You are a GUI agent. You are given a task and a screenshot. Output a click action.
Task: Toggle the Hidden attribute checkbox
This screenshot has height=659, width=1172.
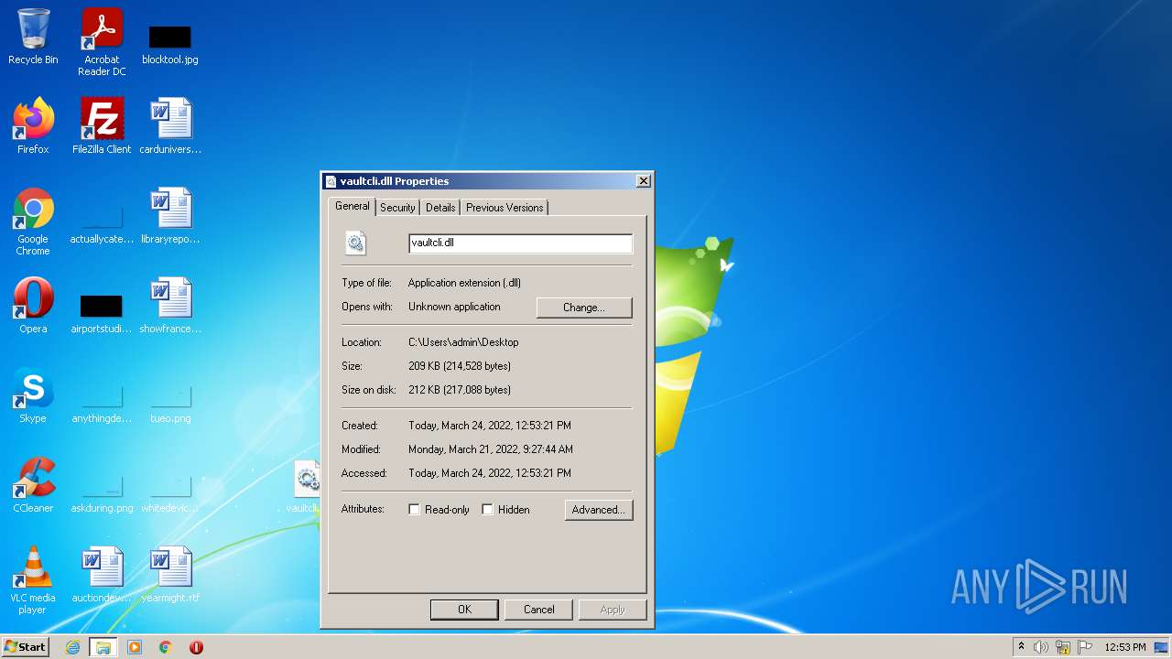[x=487, y=510]
